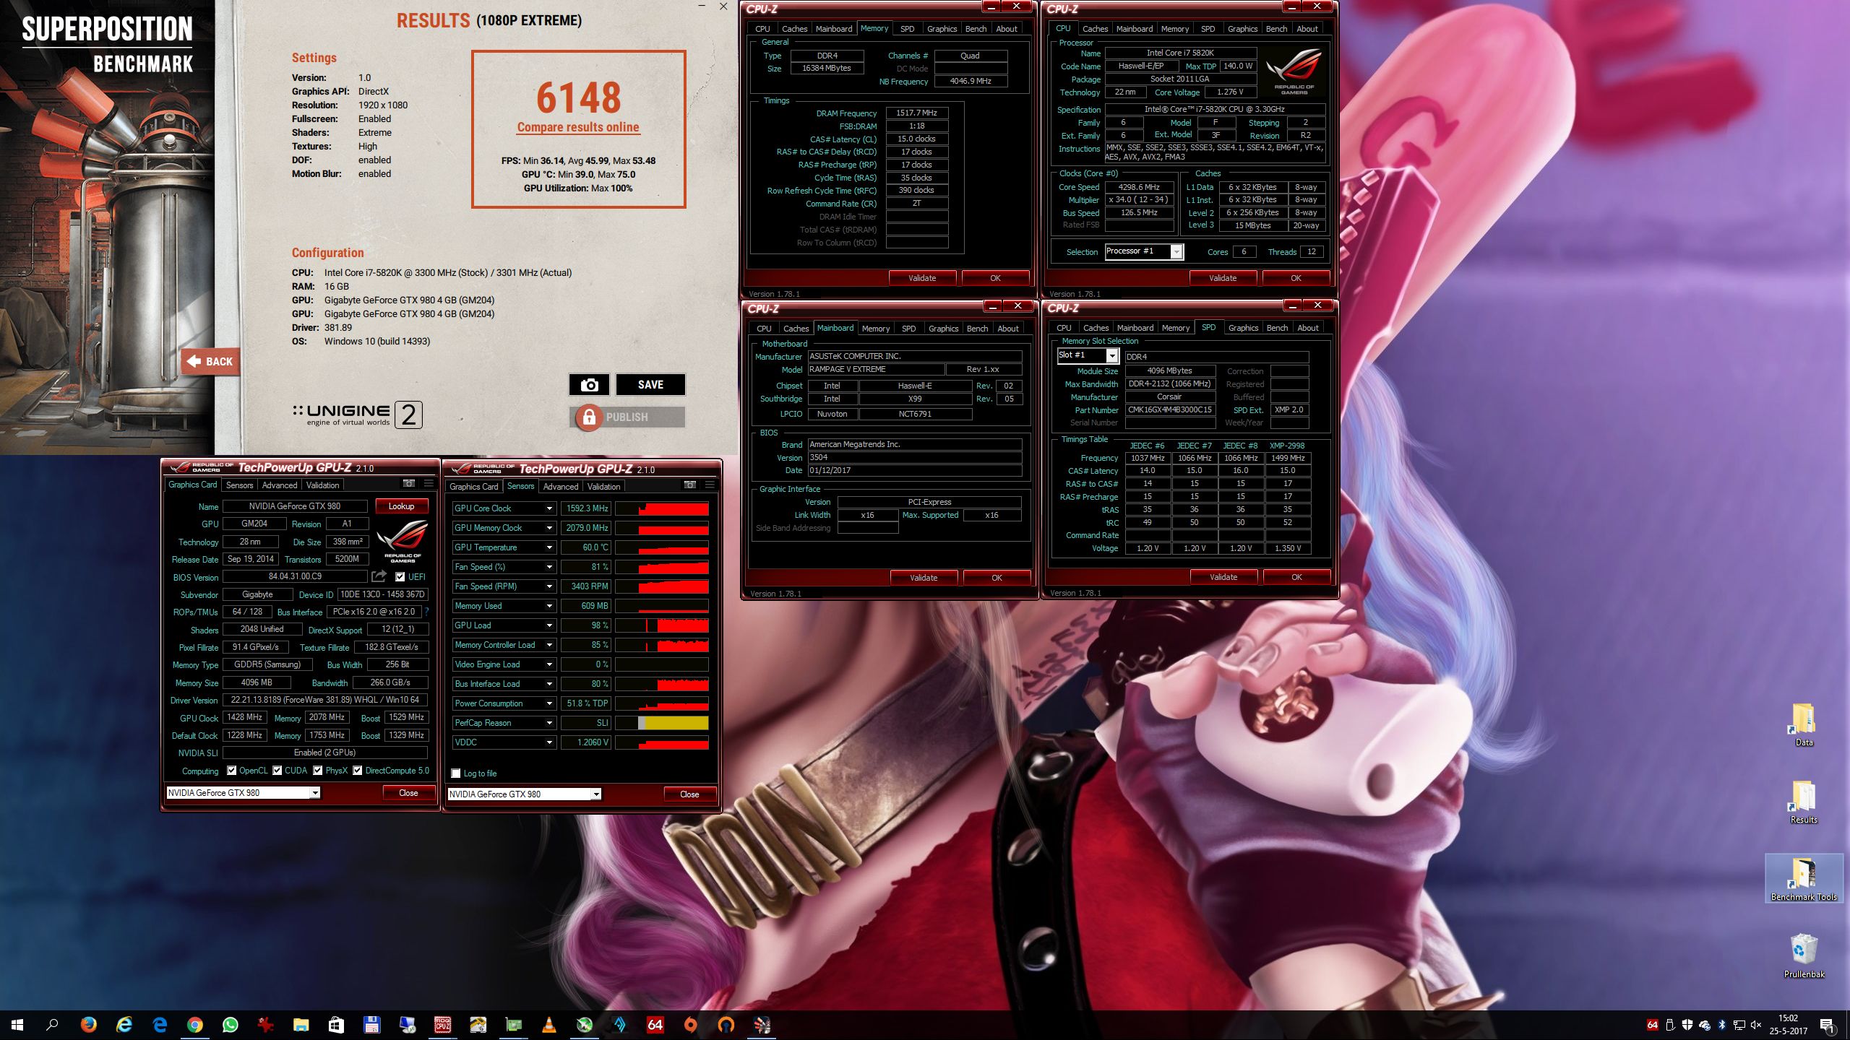Click the score 6148 in the results box
Image resolution: width=1850 pixels, height=1040 pixels.
(578, 97)
